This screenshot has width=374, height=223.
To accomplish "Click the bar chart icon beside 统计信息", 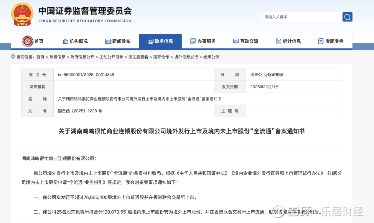I will (x=279, y=41).
